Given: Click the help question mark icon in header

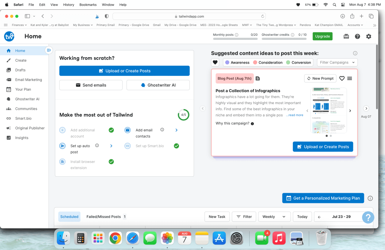Looking at the screenshot, I should click(358, 36).
